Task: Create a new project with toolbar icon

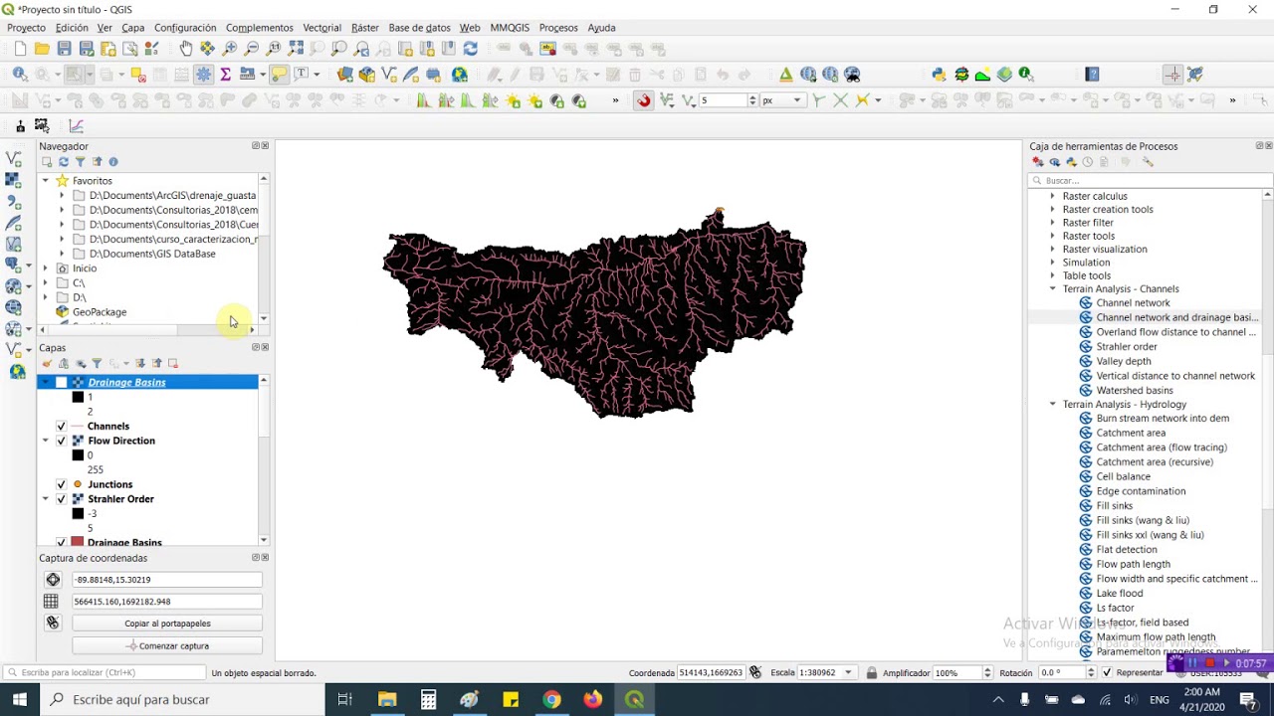Action: click(x=20, y=49)
